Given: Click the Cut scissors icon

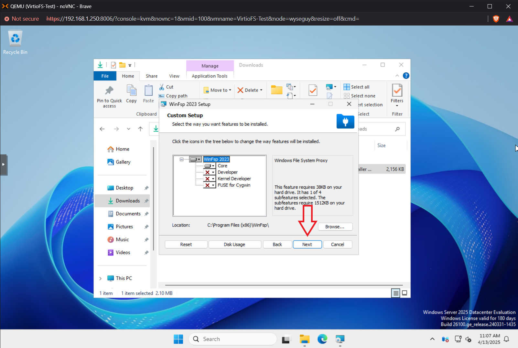Looking at the screenshot, I should pyautogui.click(x=162, y=87).
